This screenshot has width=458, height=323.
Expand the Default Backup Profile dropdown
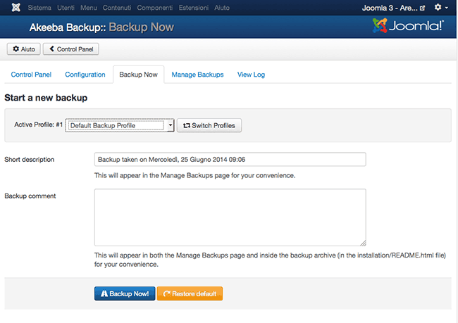(x=120, y=125)
